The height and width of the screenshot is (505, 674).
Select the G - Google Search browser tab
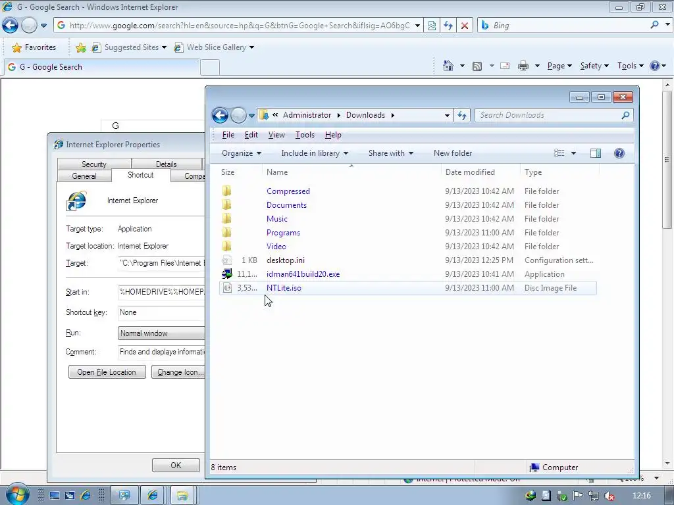[x=102, y=67]
